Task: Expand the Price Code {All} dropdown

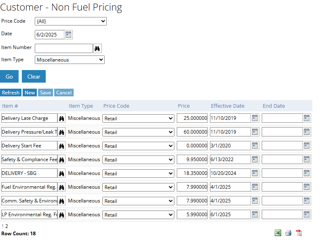Action: (x=71, y=21)
